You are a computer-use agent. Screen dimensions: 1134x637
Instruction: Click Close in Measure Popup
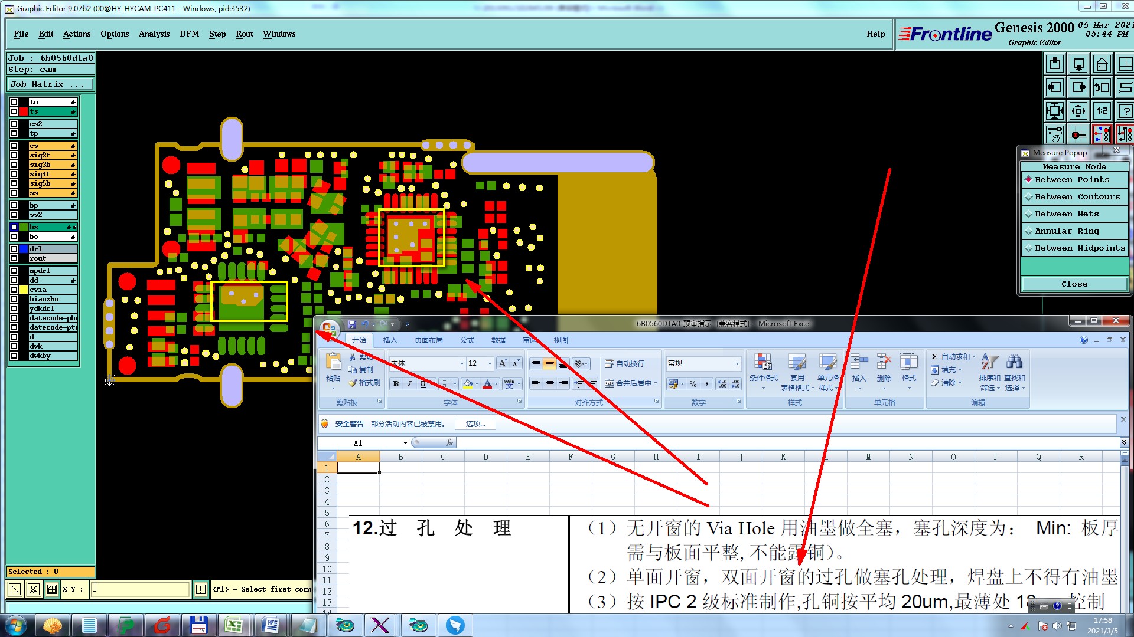tap(1074, 284)
